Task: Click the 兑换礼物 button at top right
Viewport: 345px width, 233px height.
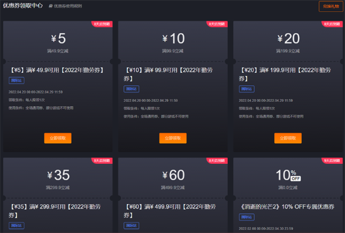Action: pyautogui.click(x=331, y=6)
